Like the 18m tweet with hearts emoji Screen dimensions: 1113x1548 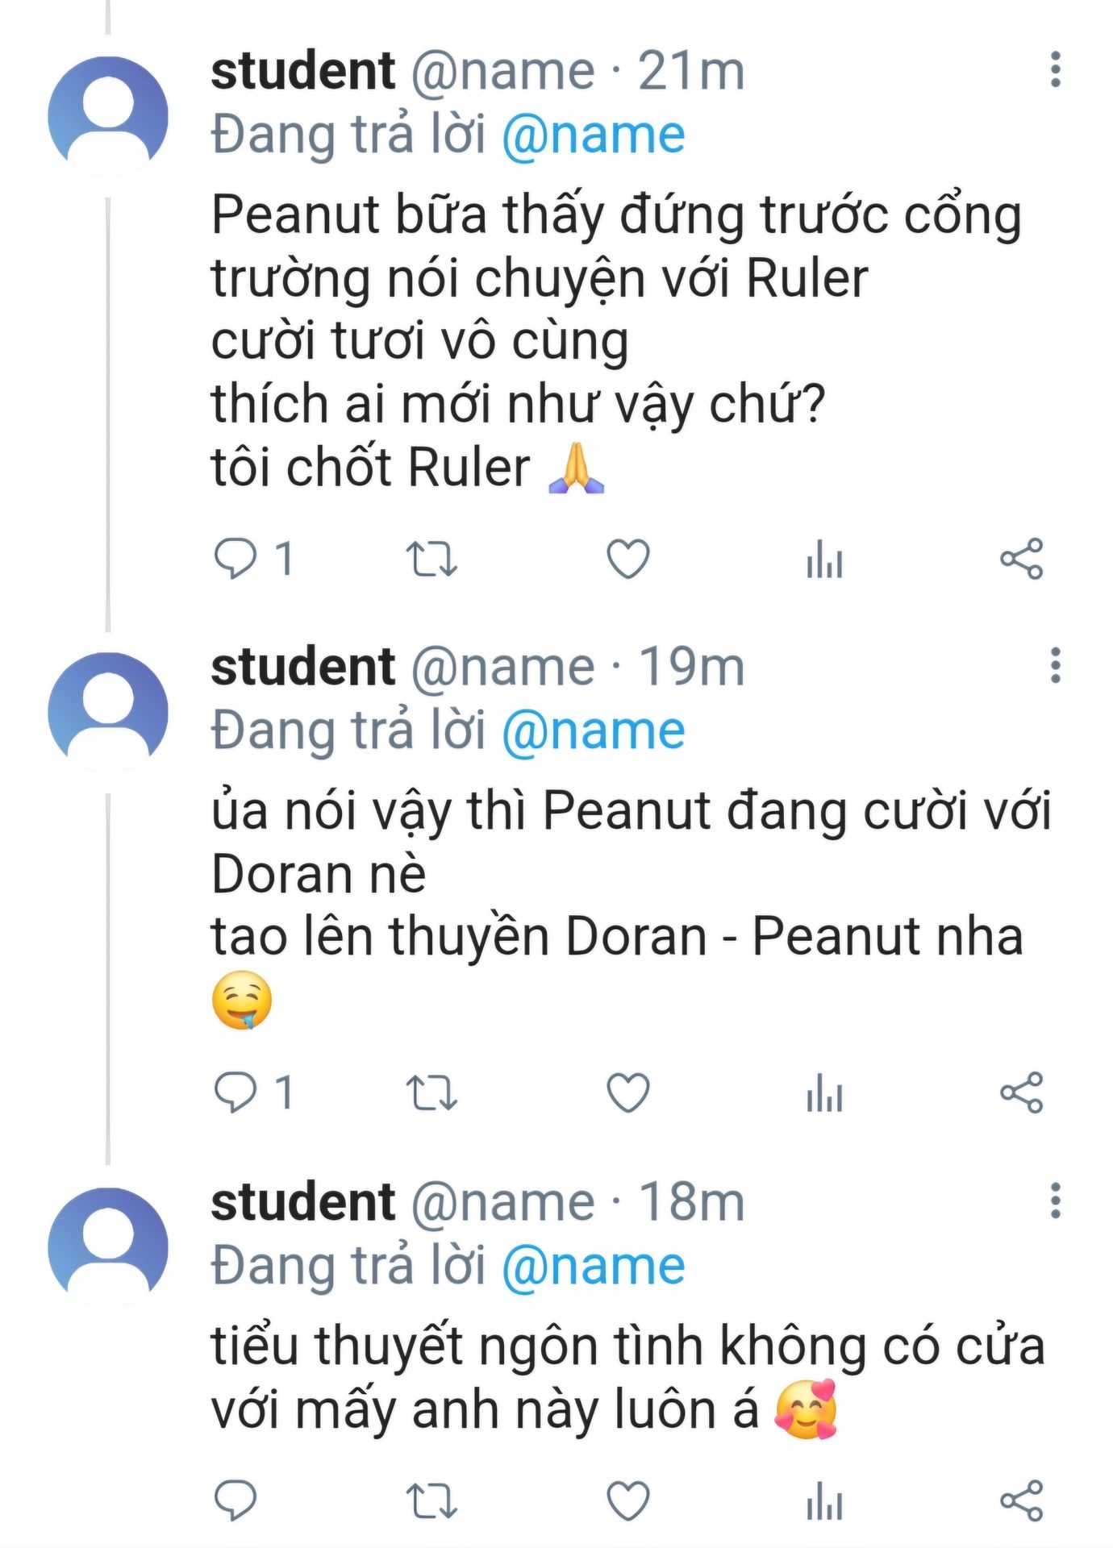(x=627, y=1501)
